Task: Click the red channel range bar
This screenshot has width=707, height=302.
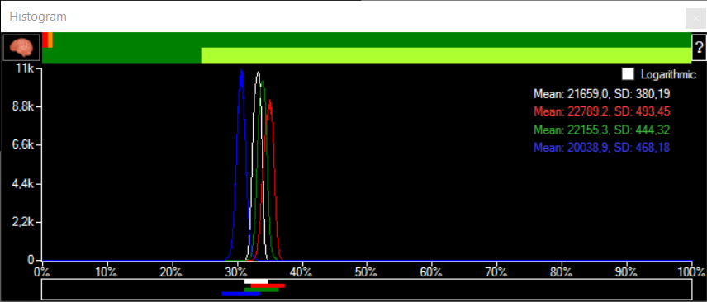Action: pos(268,285)
